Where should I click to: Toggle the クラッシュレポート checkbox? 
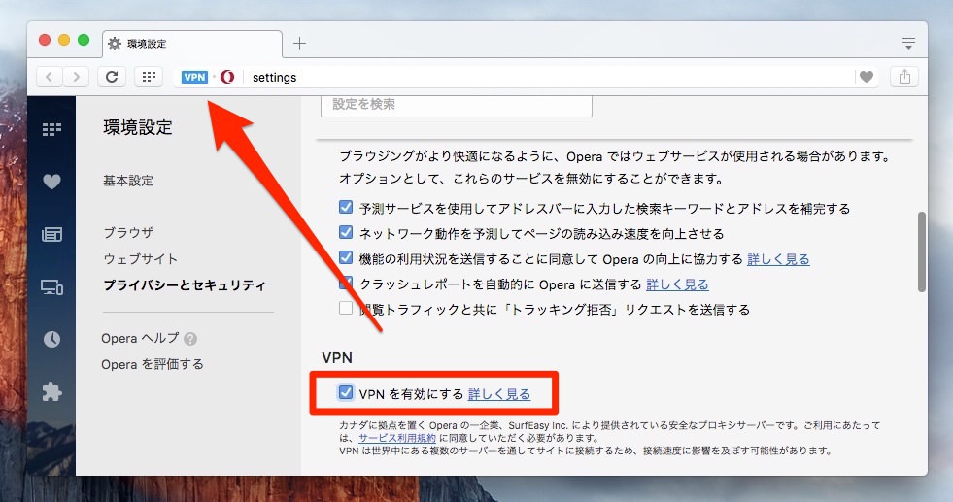[x=346, y=283]
